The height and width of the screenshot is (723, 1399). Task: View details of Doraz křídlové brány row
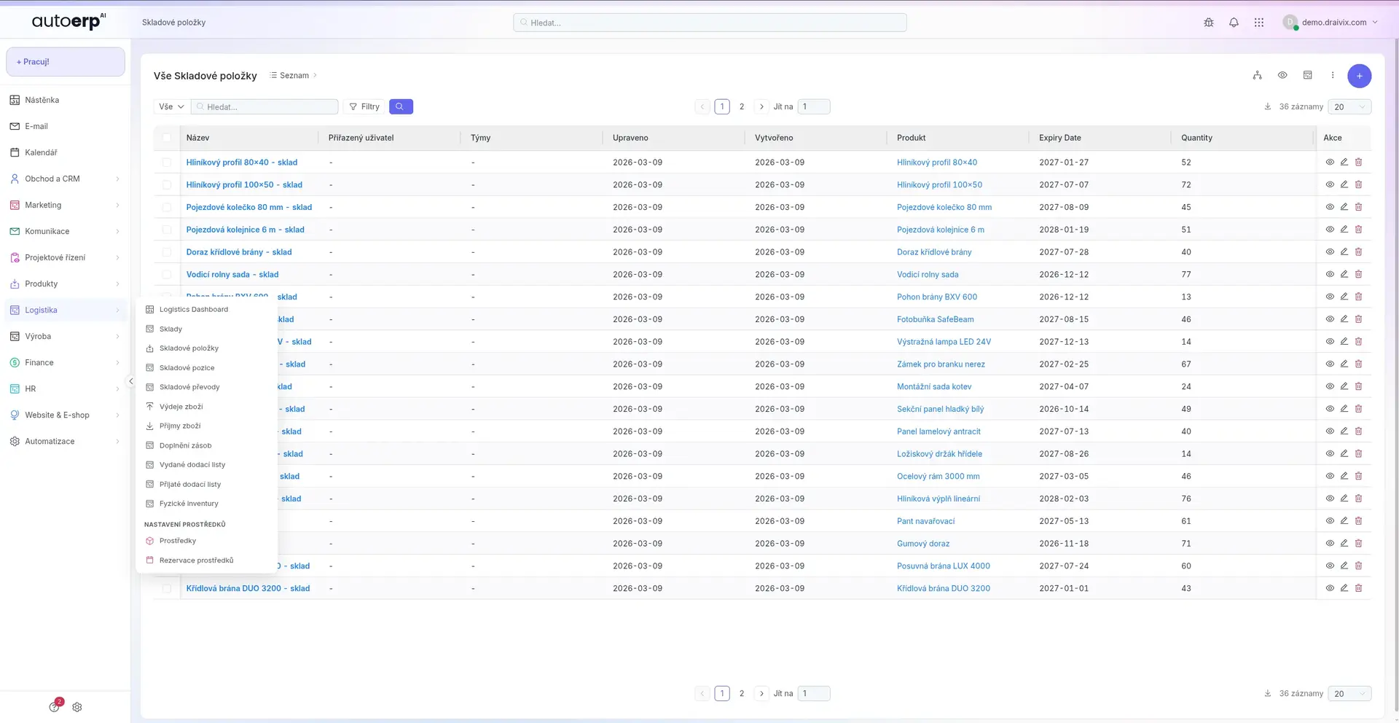click(x=1329, y=252)
